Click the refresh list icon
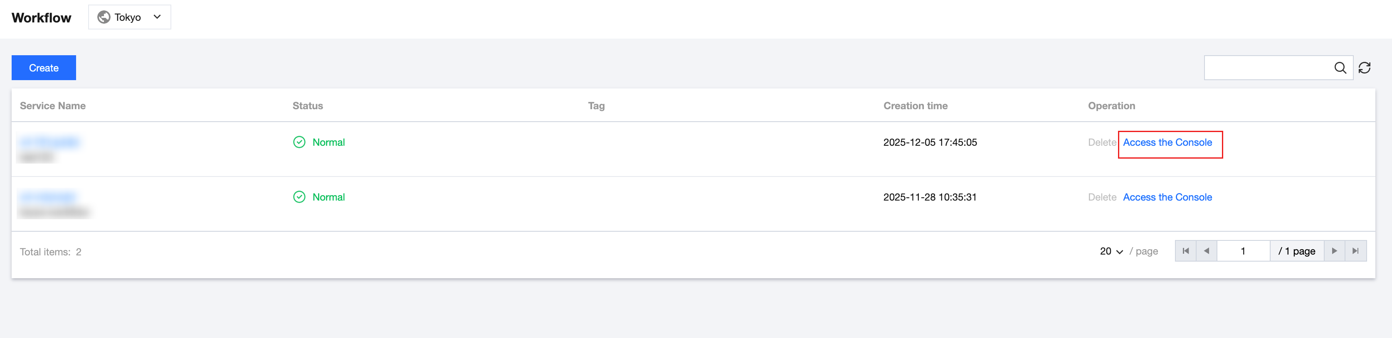Image resolution: width=1392 pixels, height=338 pixels. (1364, 68)
